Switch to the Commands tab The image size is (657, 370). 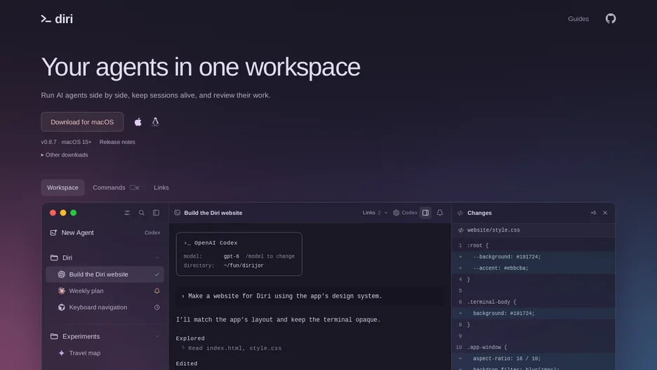[x=116, y=187]
